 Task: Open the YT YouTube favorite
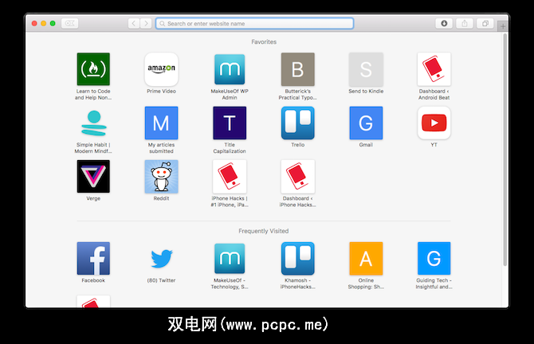pyautogui.click(x=434, y=123)
